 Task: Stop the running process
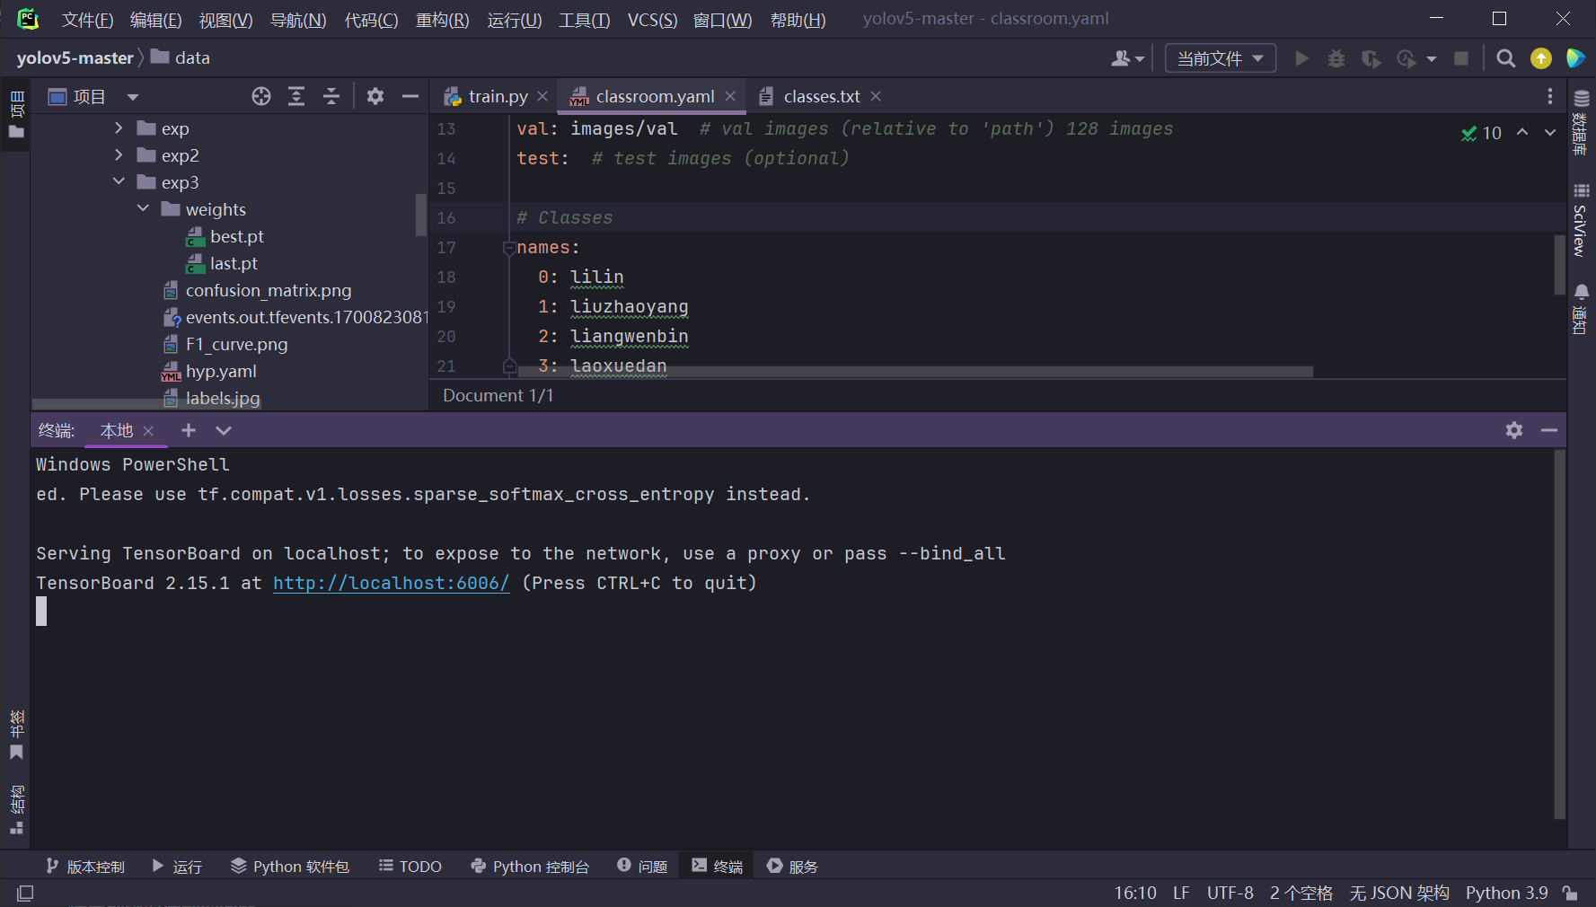pos(1461,58)
